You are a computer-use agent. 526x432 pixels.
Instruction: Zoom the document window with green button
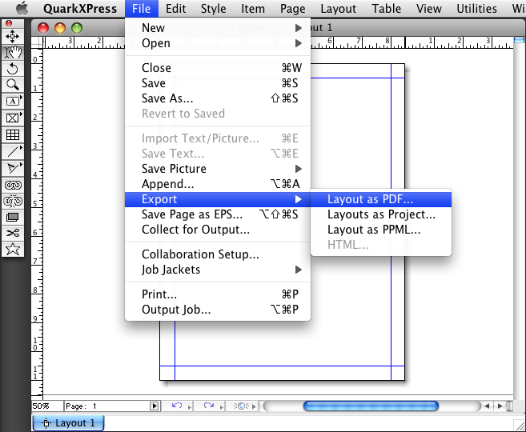click(x=77, y=28)
